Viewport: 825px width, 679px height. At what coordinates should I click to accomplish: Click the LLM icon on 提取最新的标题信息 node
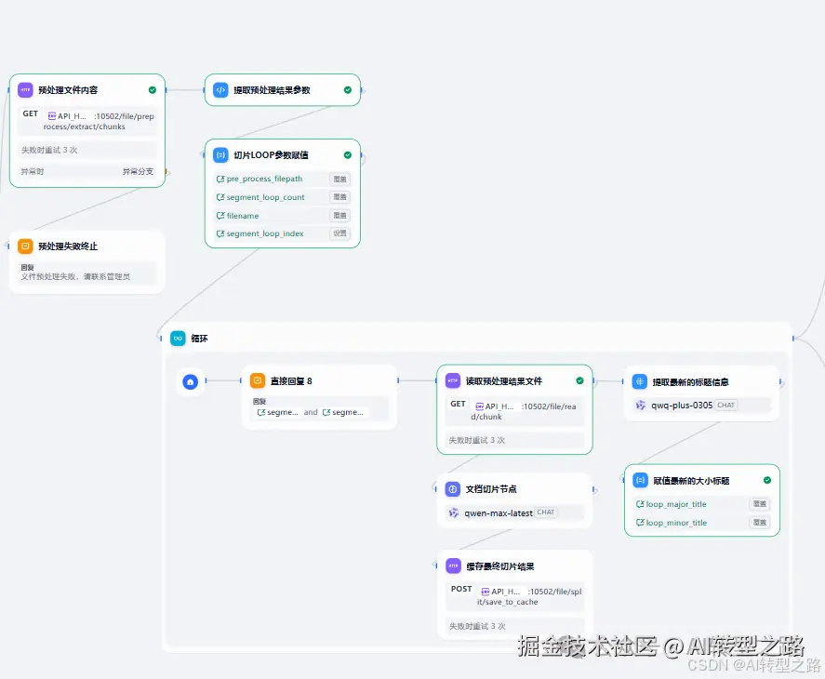[x=640, y=380]
